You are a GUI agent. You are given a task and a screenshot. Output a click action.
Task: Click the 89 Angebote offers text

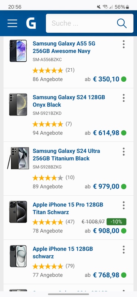click(x=48, y=187)
